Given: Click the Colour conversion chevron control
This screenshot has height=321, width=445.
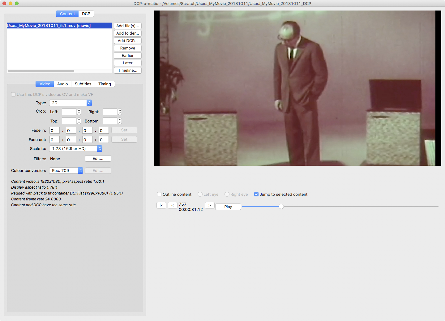Looking at the screenshot, I should coord(80,170).
